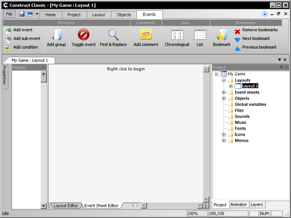Collapse the Layouts folder node
Screen dimensions: 291x218
click(x=223, y=80)
